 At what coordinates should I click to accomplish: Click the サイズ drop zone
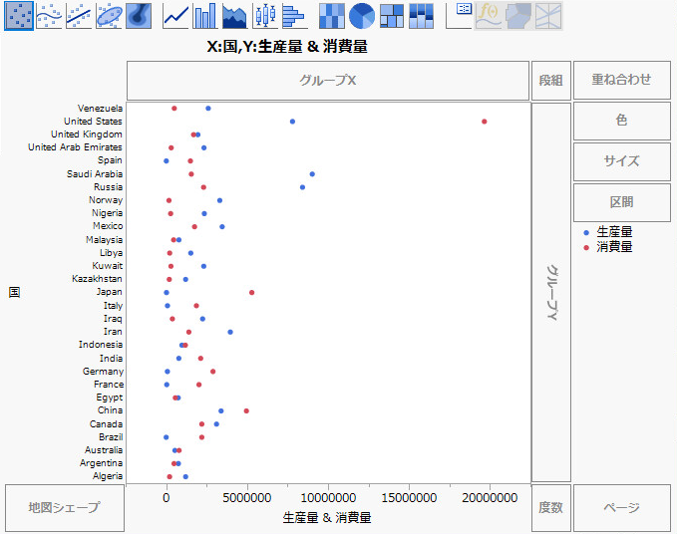point(621,161)
